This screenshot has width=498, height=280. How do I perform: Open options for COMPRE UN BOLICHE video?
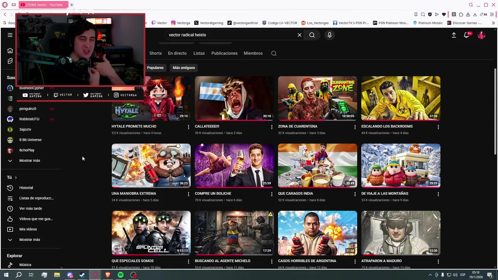click(x=272, y=194)
